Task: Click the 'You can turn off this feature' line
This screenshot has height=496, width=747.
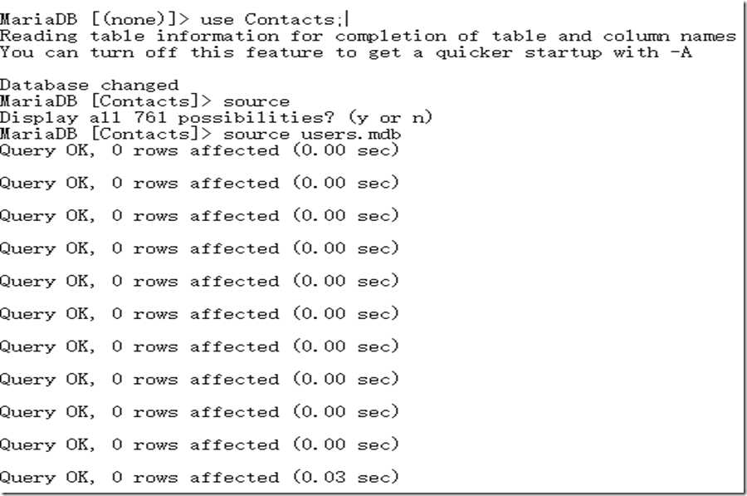Action: point(346,52)
